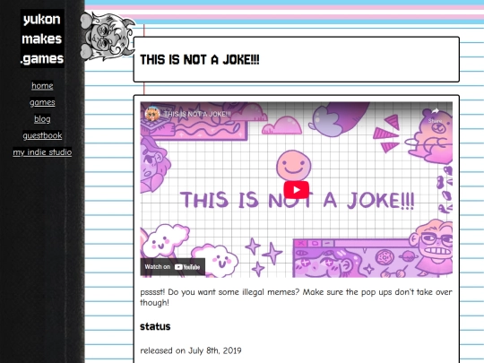484x363 pixels.
Task: Play the embedded YouTube video
Action: coord(297,190)
